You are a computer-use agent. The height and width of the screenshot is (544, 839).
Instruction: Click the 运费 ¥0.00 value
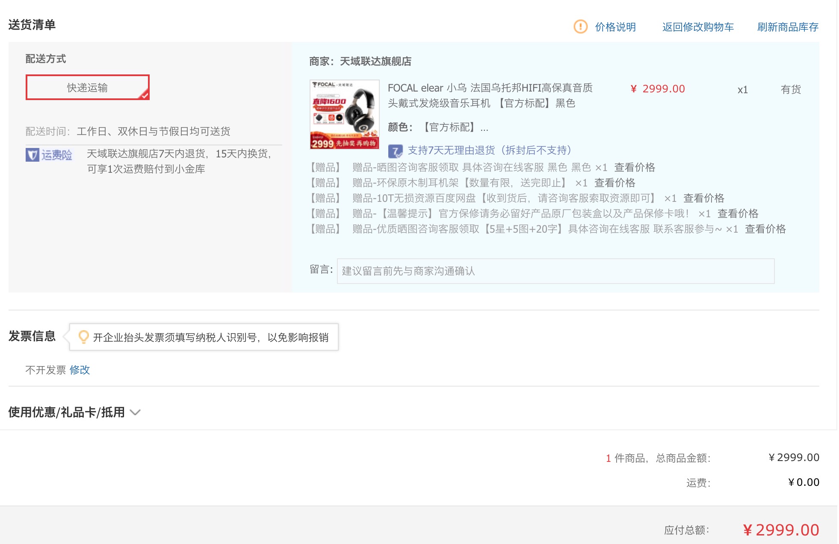[x=804, y=482]
